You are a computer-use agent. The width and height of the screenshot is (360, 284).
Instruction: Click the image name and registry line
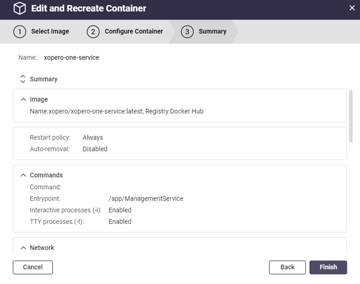[117, 111]
